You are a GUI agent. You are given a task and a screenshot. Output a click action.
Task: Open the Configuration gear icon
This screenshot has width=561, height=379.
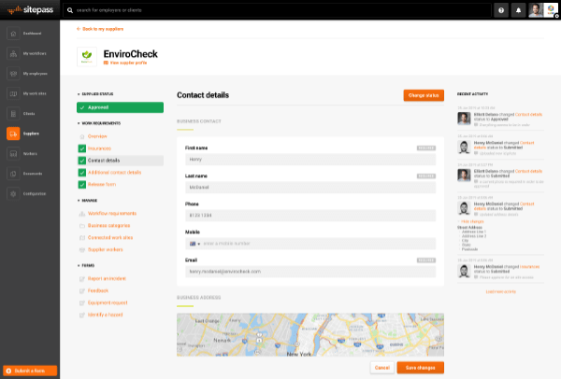[13, 193]
